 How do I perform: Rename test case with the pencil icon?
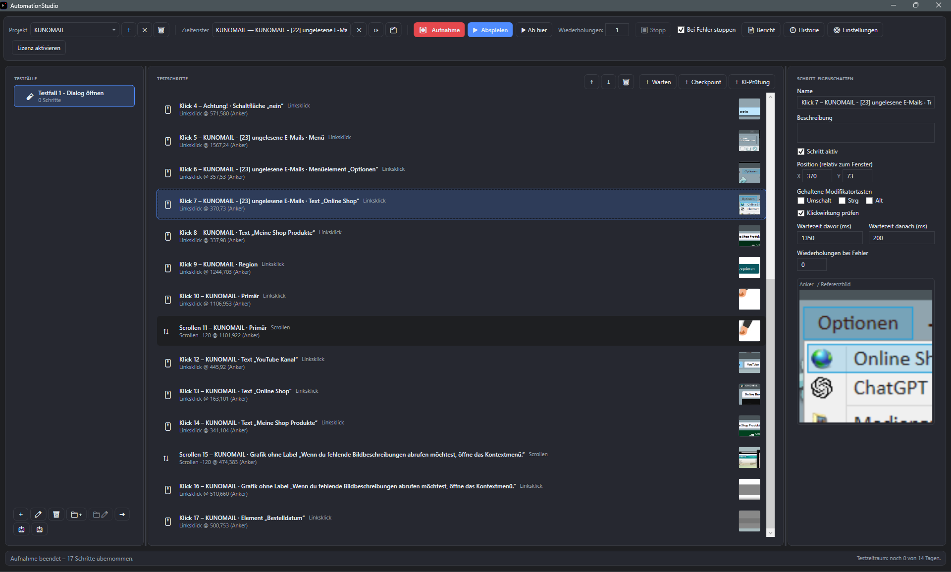click(x=38, y=515)
